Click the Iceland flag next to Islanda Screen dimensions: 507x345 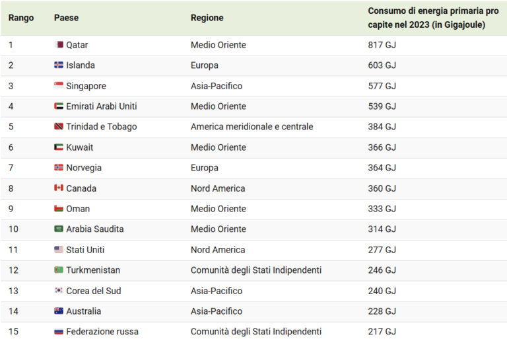pyautogui.click(x=59, y=65)
